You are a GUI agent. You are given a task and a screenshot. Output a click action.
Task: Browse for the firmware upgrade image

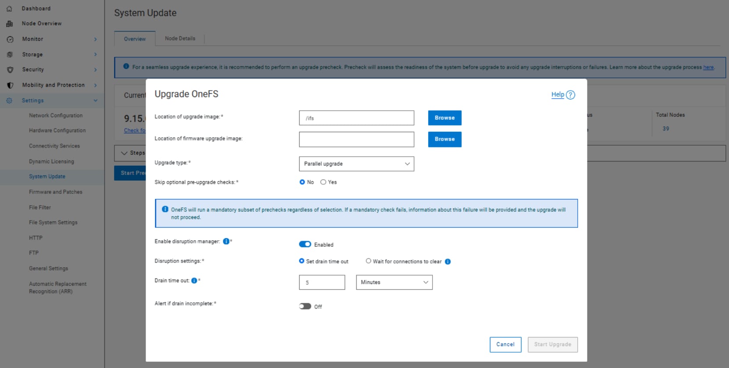click(x=445, y=139)
